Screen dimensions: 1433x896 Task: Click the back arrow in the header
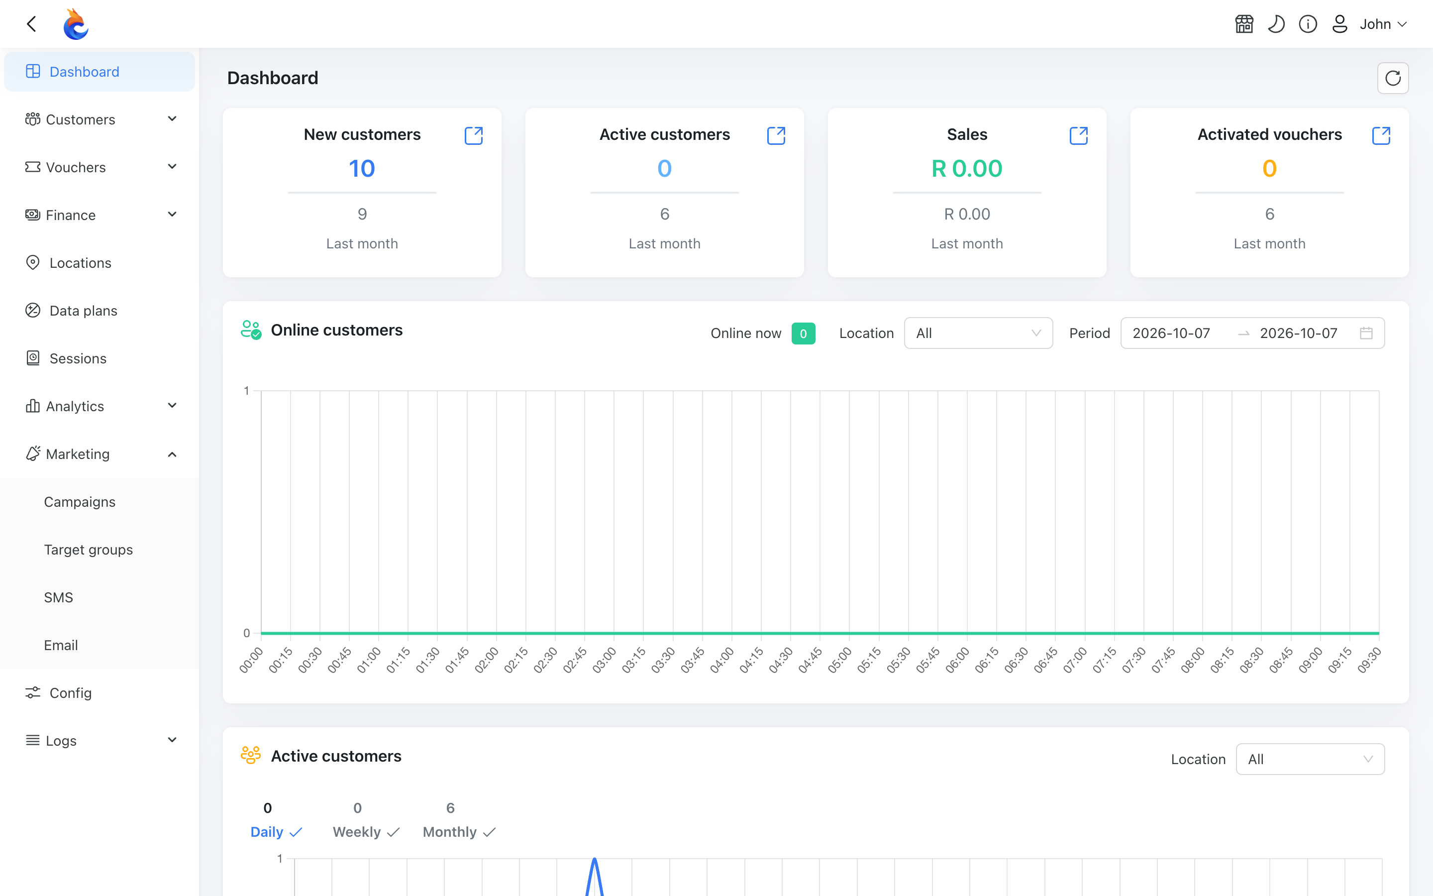[x=32, y=24]
